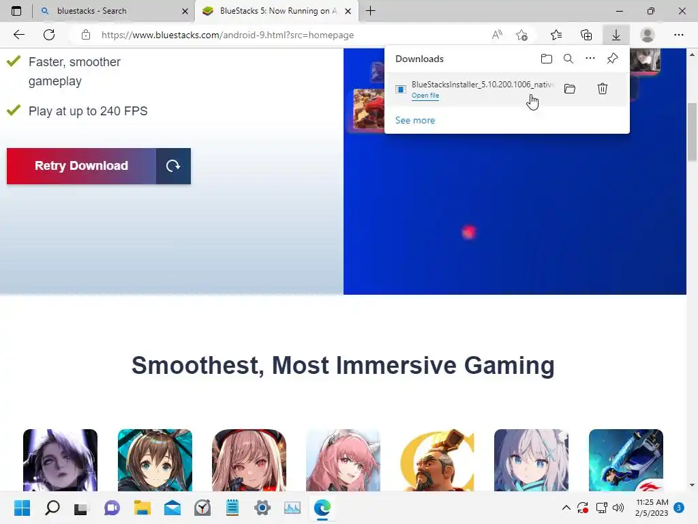Open Collections panel
Viewport: 698px width, 524px height.
586,35
